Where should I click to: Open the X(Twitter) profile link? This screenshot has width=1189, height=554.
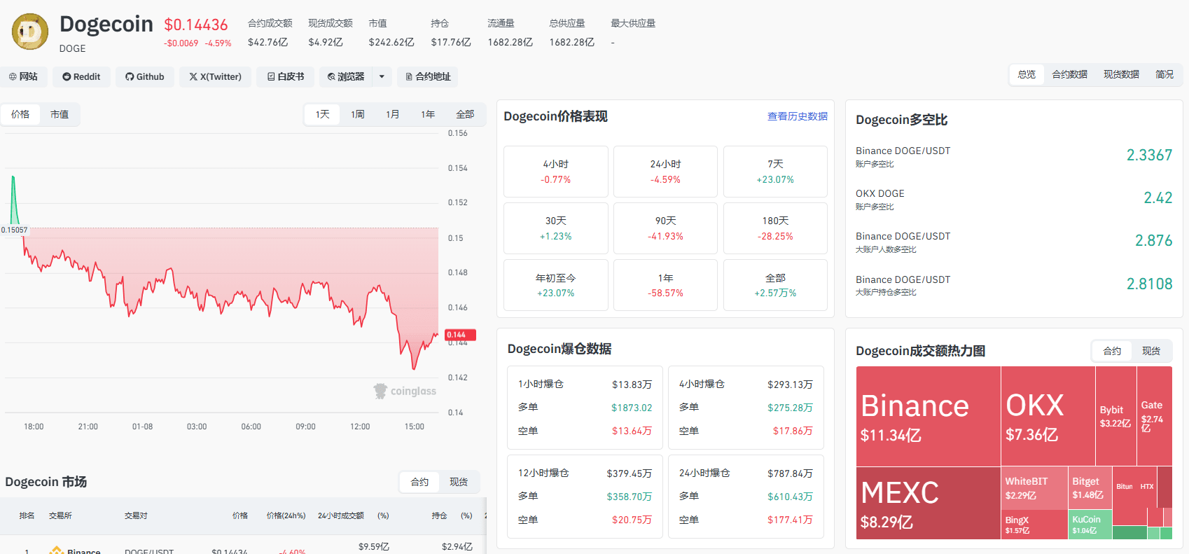[x=215, y=76]
